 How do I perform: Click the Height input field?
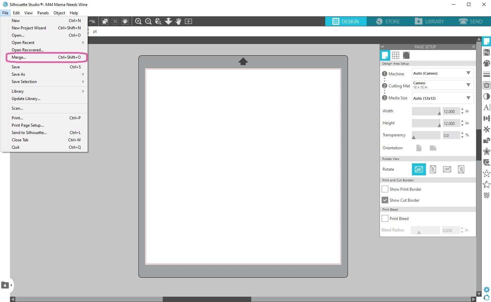coord(450,123)
